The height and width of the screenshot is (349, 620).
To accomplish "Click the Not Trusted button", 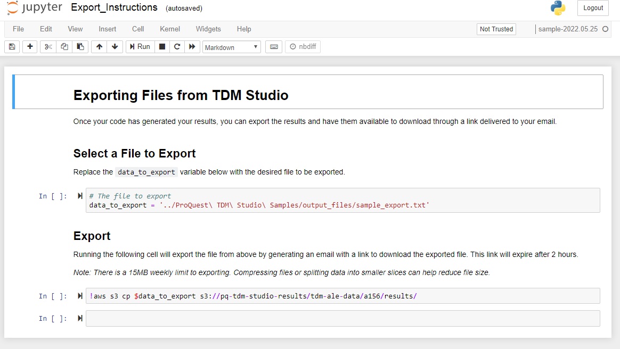I will pos(496,29).
